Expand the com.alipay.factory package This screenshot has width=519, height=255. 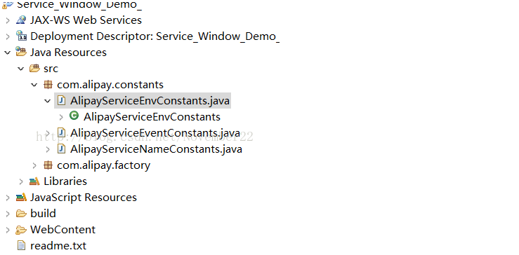tap(34, 165)
